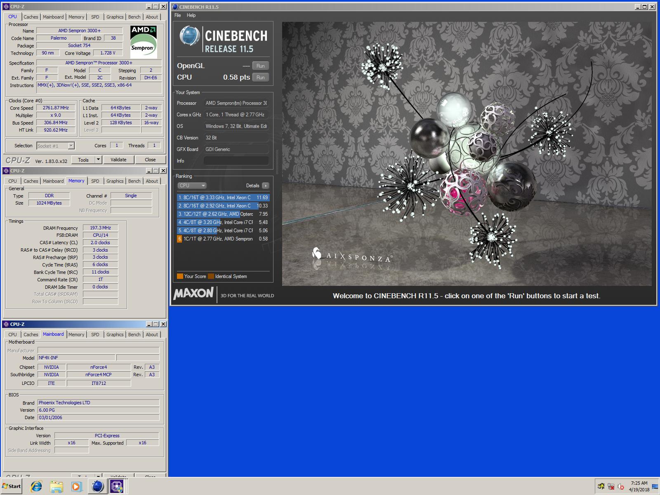
Task: Click the disconnected network tray icon
Action: [611, 487]
